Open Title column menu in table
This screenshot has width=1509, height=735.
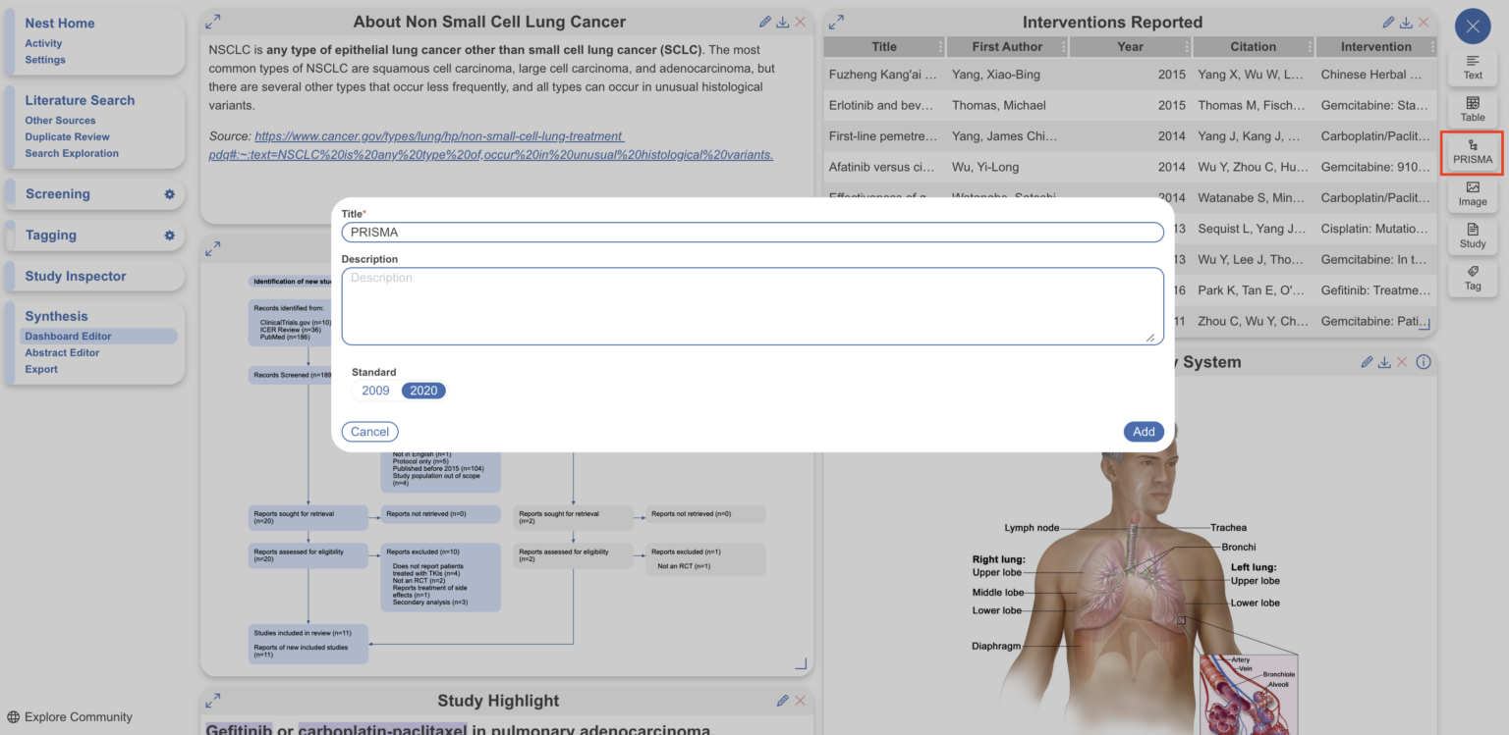click(x=940, y=47)
